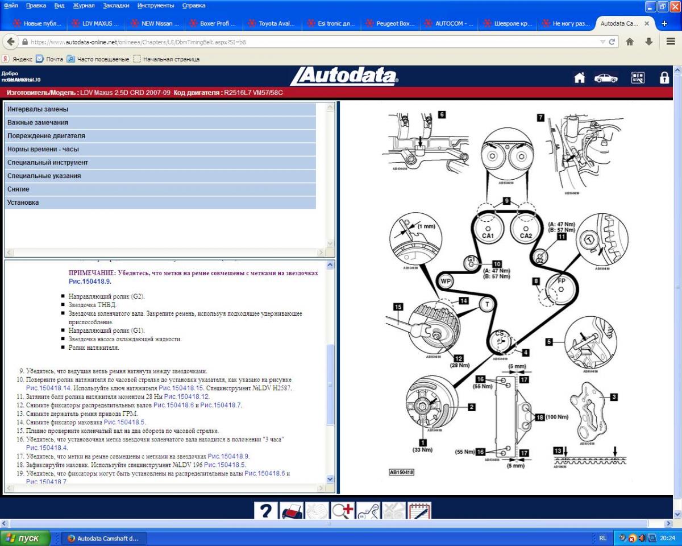Reload the page with the refresh icon

pos(612,42)
